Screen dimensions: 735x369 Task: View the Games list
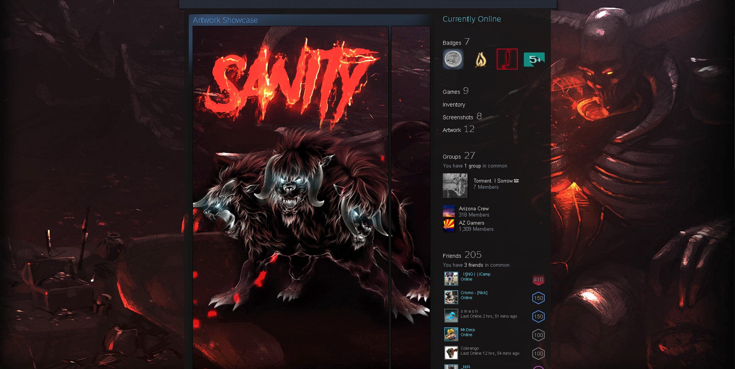tap(451, 92)
